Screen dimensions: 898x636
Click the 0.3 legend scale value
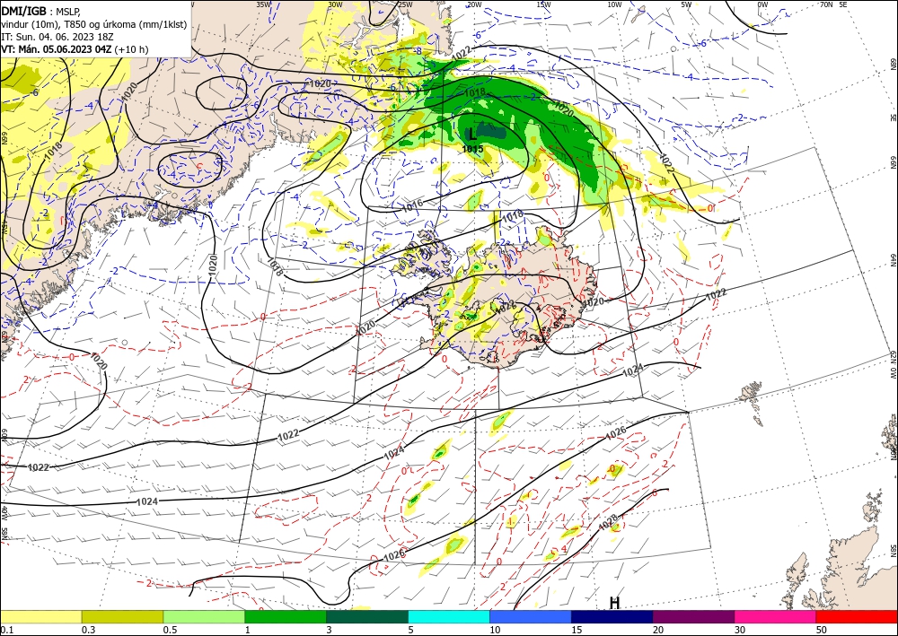pos(88,630)
